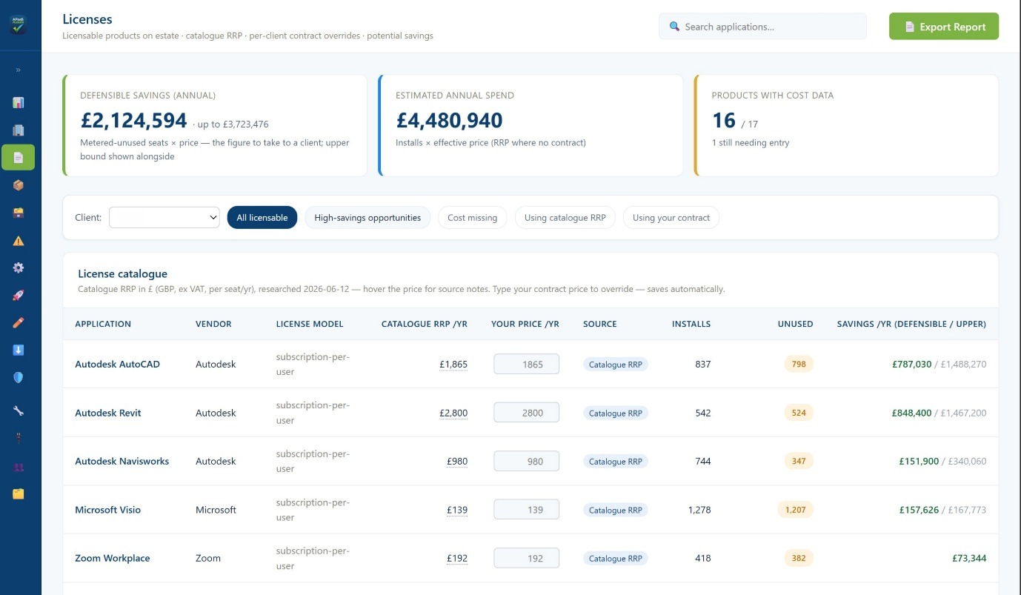Click the £2,800 catalogue RRP for Revit
Image resolution: width=1021 pixels, height=595 pixels.
tap(453, 413)
